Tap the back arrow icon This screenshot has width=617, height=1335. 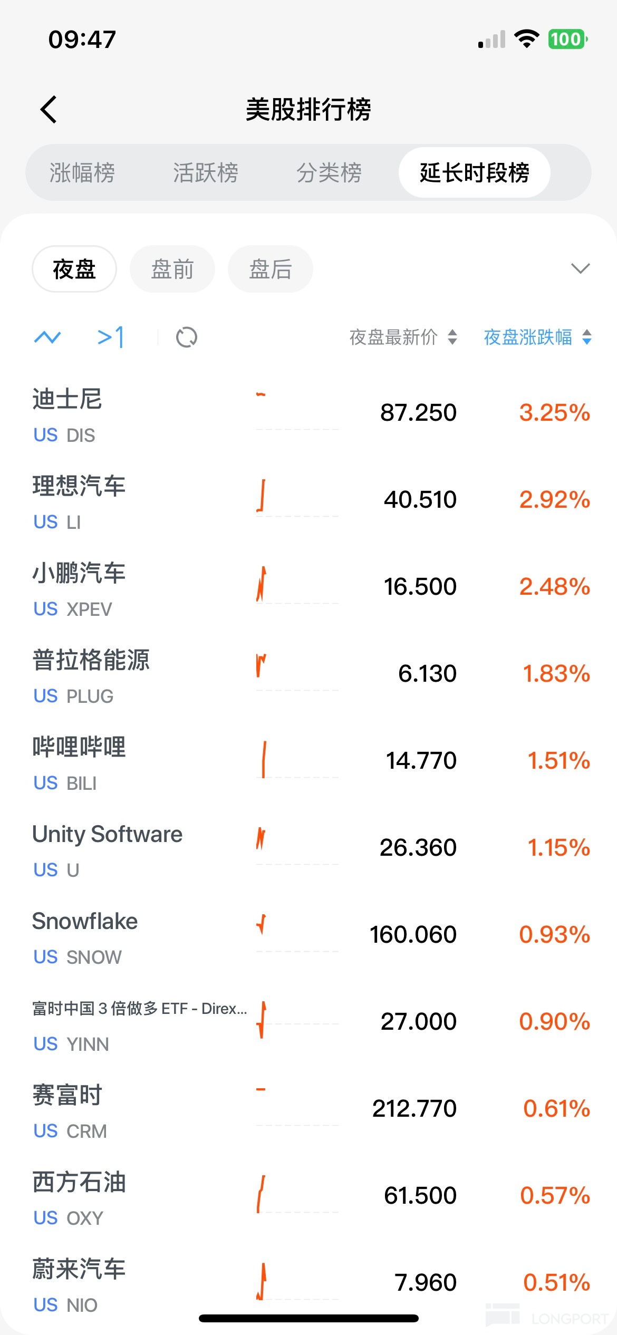point(49,110)
